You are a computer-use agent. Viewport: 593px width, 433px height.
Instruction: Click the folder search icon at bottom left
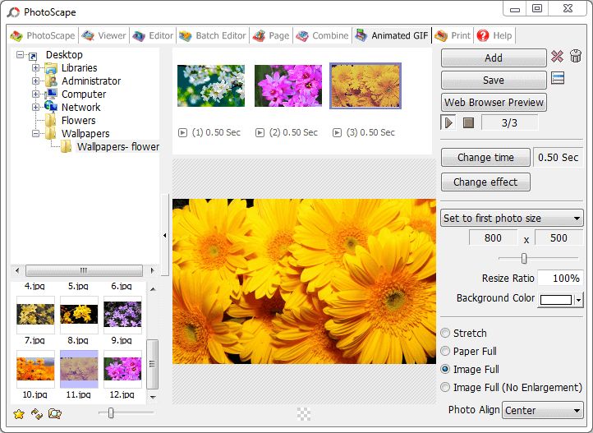click(x=55, y=414)
